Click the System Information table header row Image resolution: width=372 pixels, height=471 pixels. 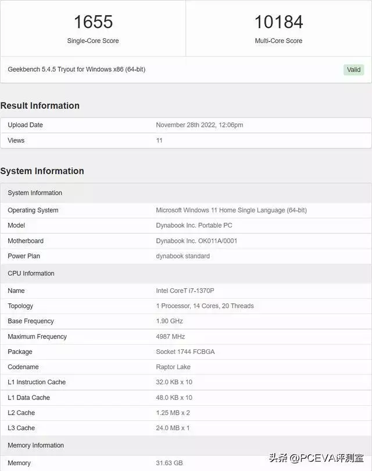coord(185,193)
